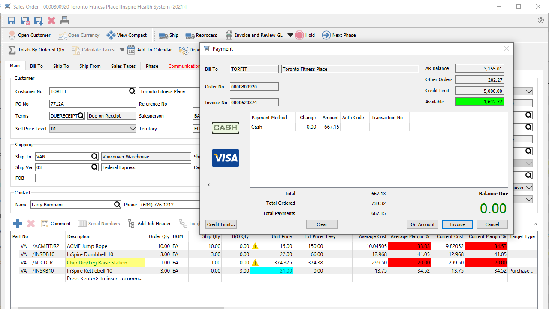Select the VISA payment method icon
The image size is (549, 309).
click(226, 158)
